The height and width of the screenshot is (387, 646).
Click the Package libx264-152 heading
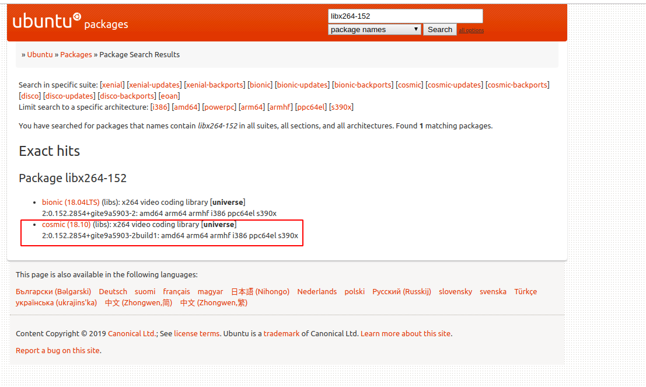pos(72,178)
